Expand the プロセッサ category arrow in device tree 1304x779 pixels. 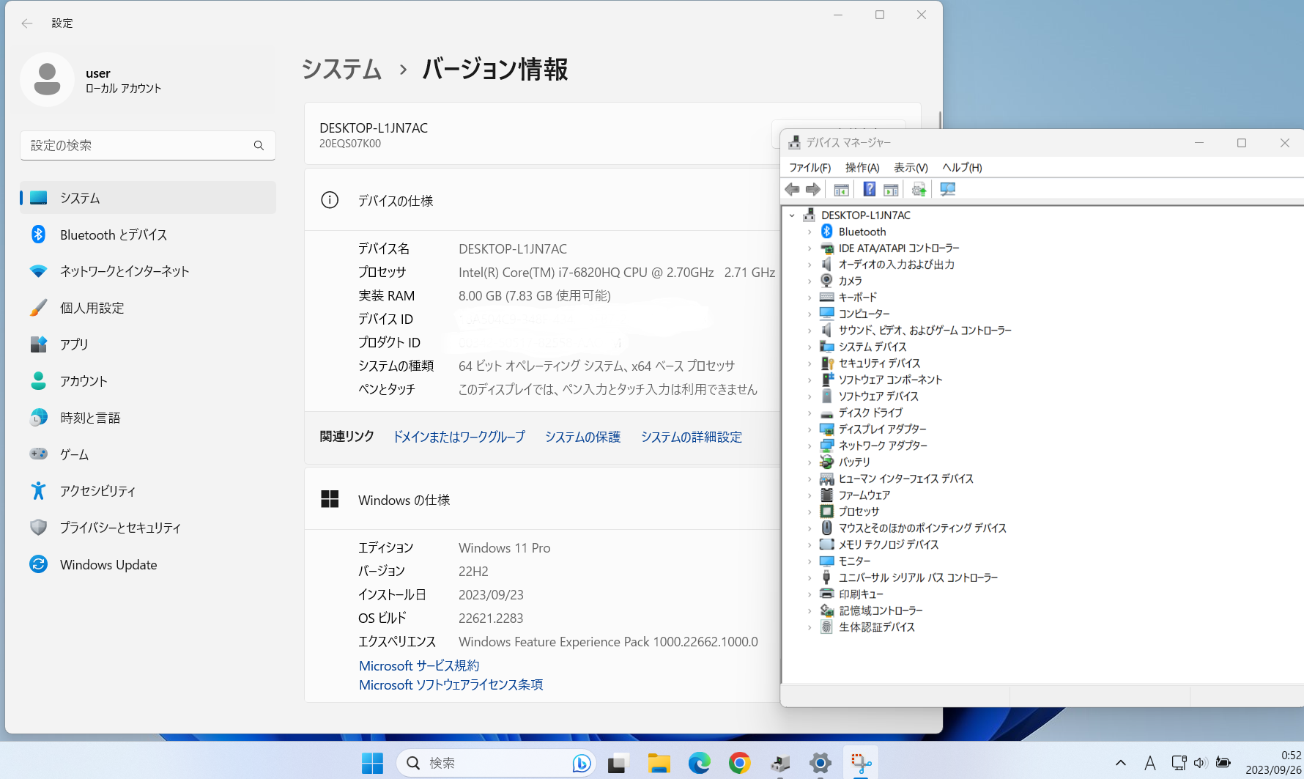click(x=810, y=512)
